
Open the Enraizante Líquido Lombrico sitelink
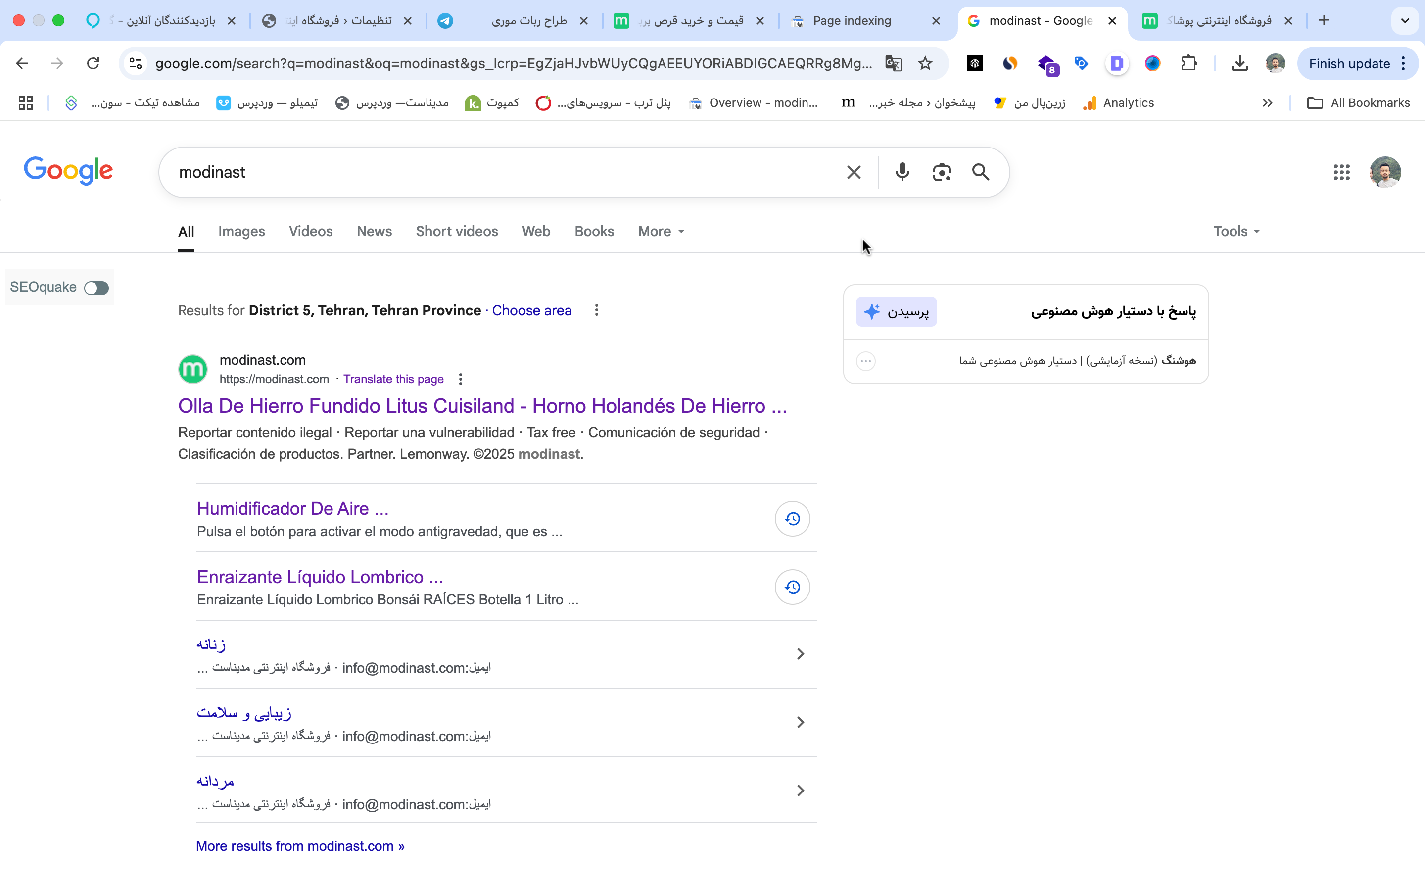click(320, 577)
